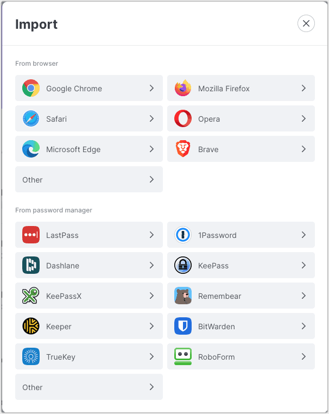
Task: Click the Opera logo icon
Action: (x=183, y=118)
